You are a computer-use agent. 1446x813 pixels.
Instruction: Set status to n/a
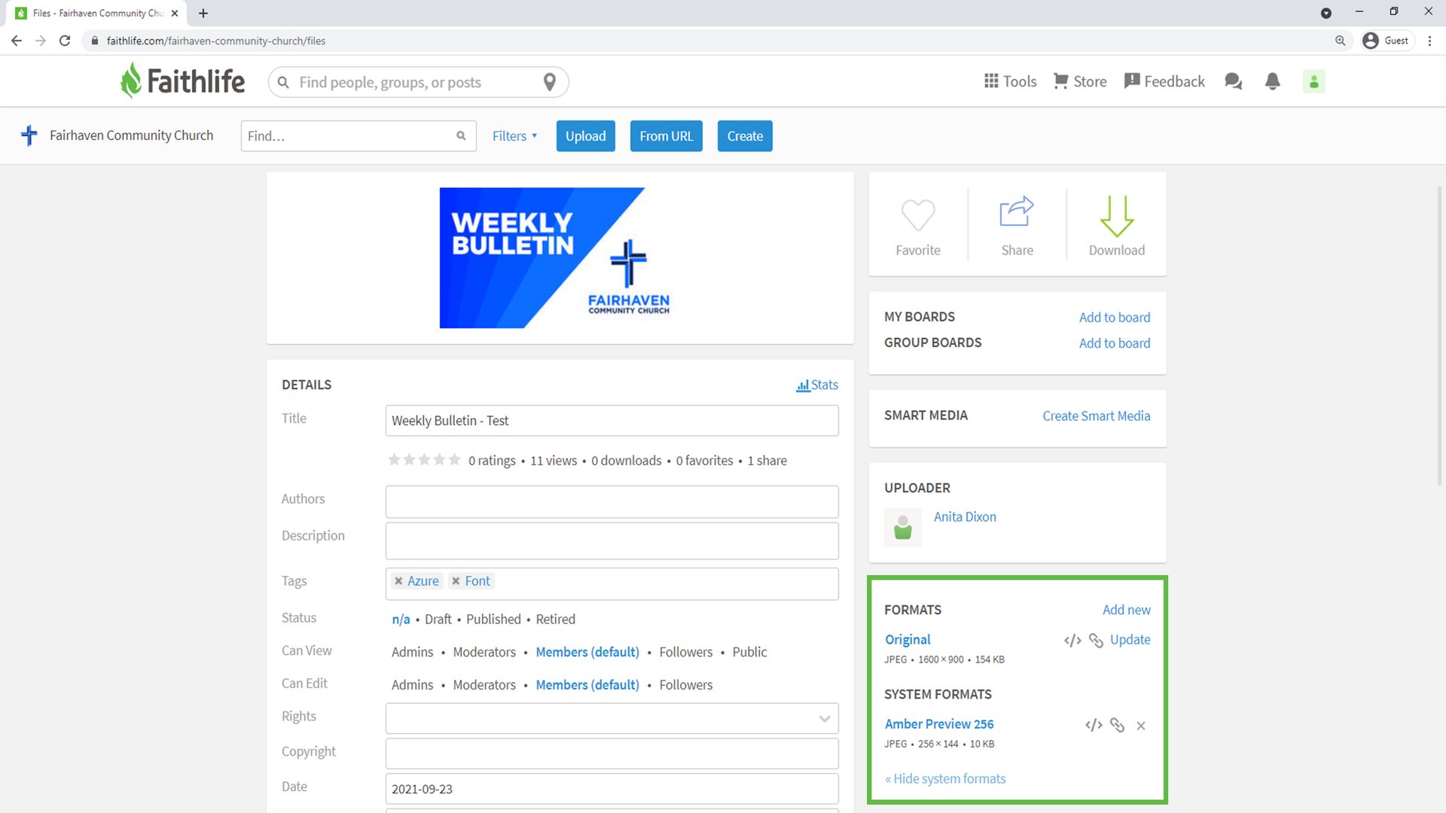pyautogui.click(x=401, y=619)
